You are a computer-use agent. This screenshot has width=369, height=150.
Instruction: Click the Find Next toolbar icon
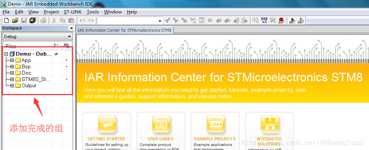coord(176,21)
